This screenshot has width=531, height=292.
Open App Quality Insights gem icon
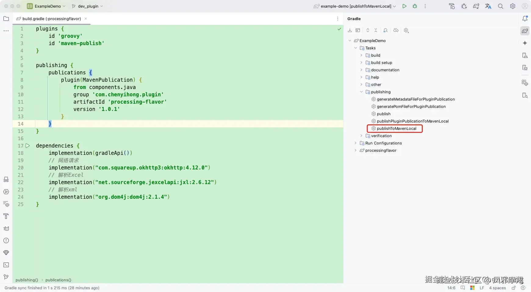6,253
